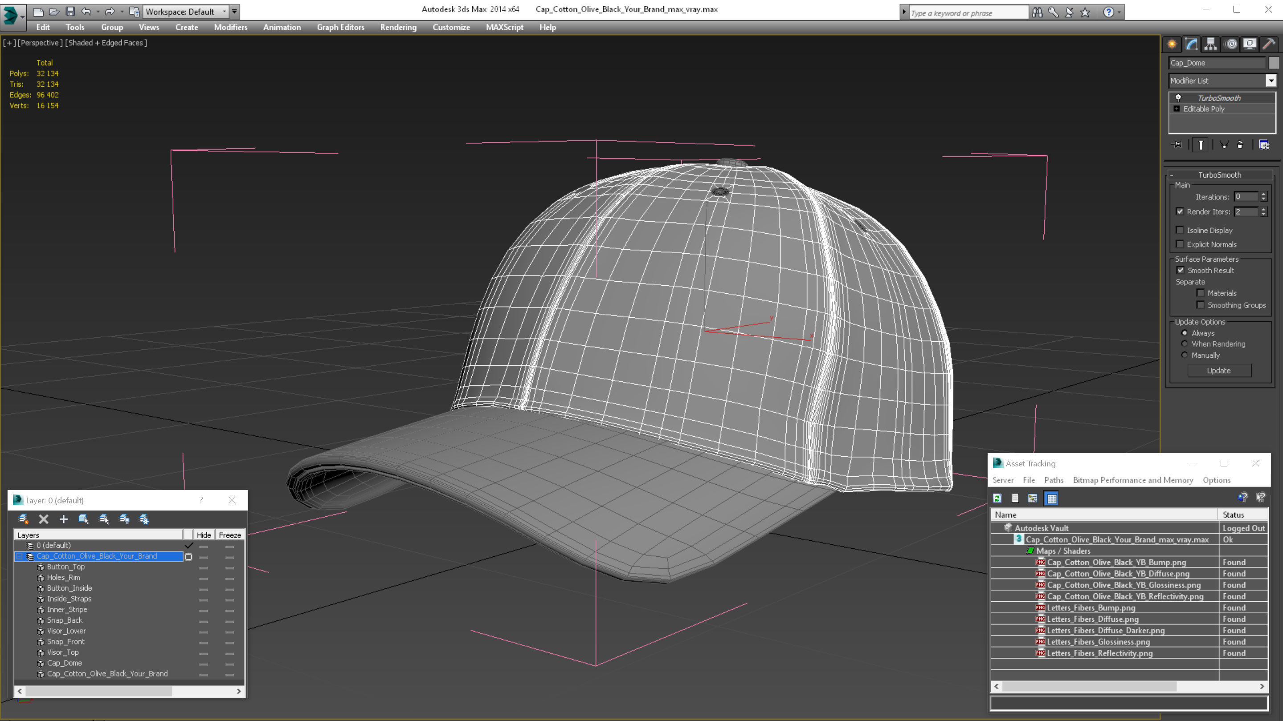
Task: Click Table View icon in Asset Tracking
Action: (1051, 498)
